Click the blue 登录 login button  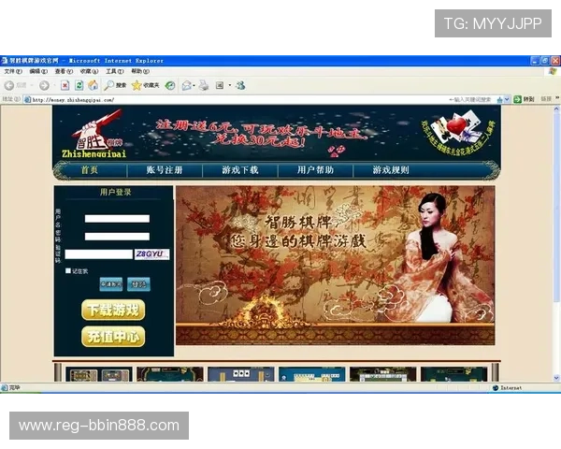click(138, 284)
